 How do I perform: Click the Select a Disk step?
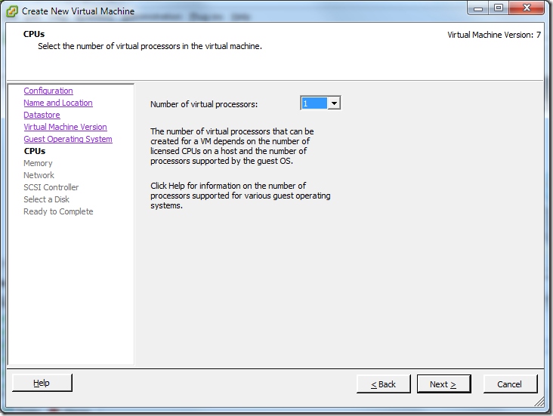click(47, 199)
